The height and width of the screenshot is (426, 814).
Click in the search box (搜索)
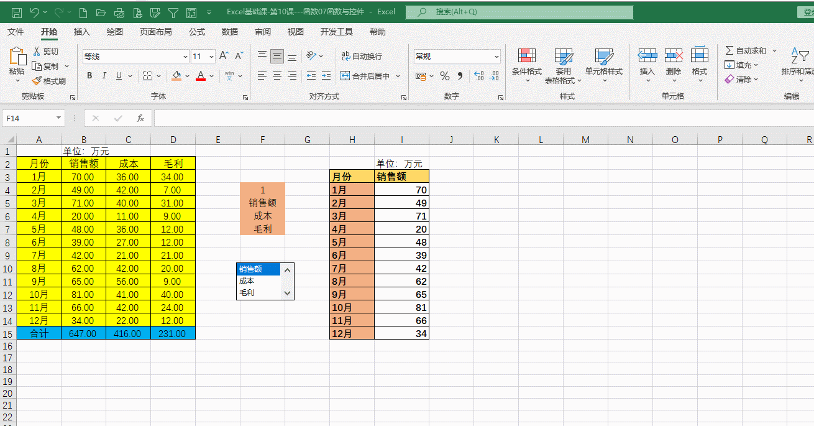pos(519,12)
